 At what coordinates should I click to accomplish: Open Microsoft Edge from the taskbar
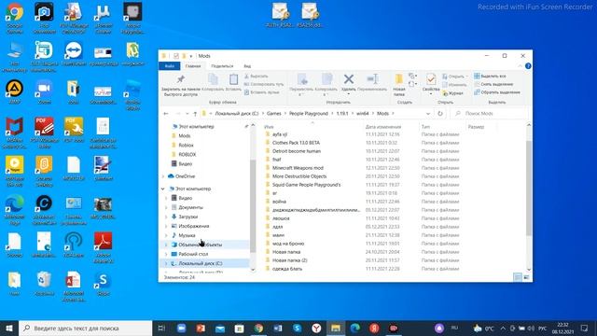(x=354, y=328)
